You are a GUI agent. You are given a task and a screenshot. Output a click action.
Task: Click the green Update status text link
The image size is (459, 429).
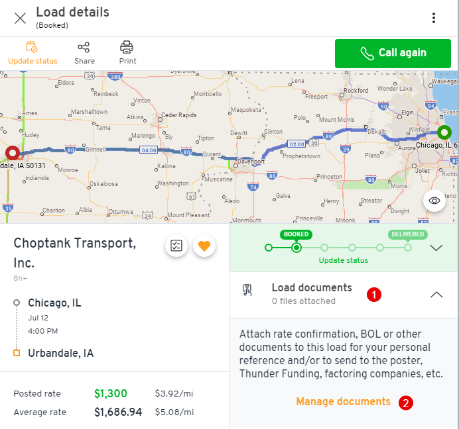click(343, 260)
